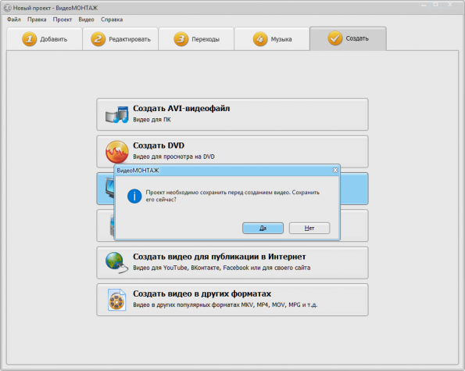The image size is (465, 371).
Task: Click the AVI video file film-and-music icon
Action: 117,114
